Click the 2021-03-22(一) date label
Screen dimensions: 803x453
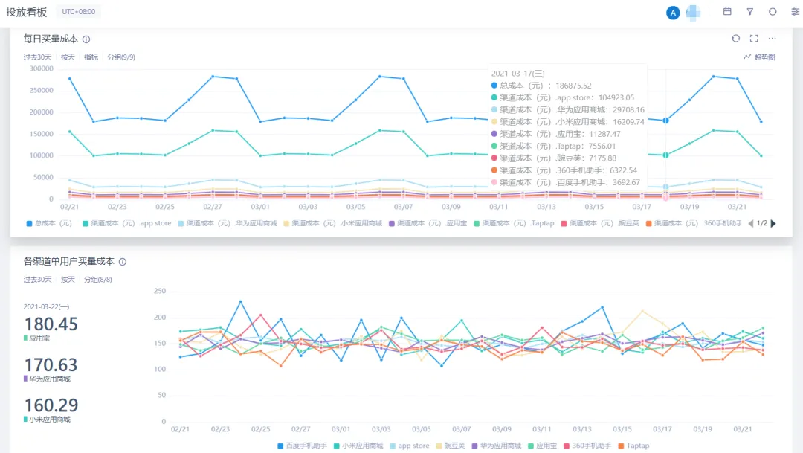click(46, 306)
